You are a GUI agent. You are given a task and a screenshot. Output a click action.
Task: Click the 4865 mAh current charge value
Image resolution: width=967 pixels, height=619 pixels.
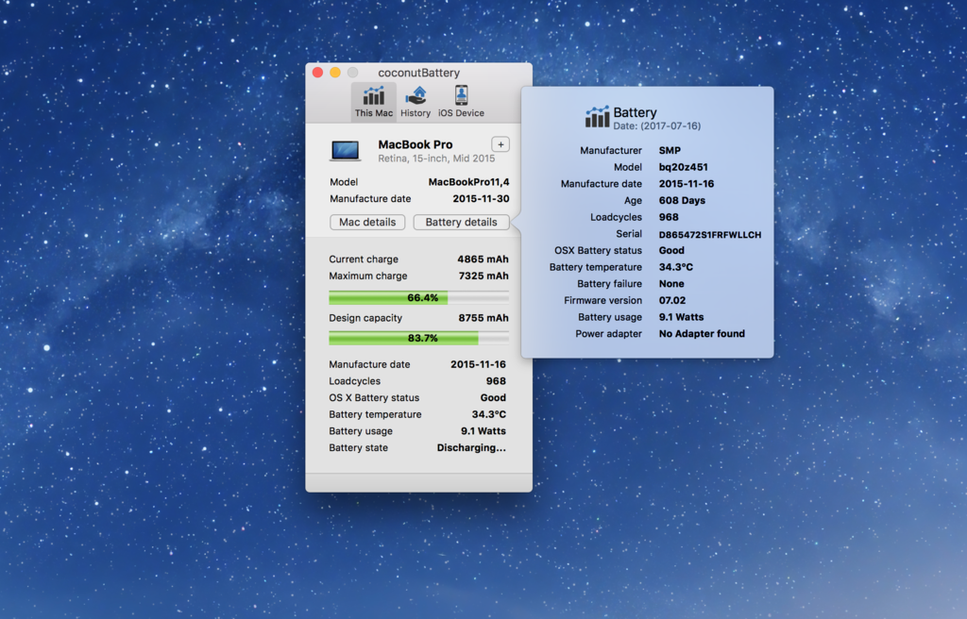tap(483, 259)
